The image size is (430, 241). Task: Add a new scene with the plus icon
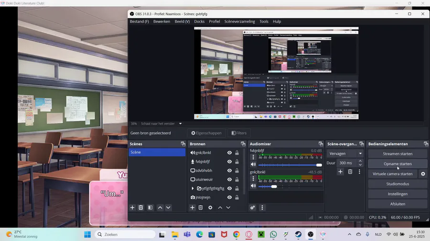(132, 208)
